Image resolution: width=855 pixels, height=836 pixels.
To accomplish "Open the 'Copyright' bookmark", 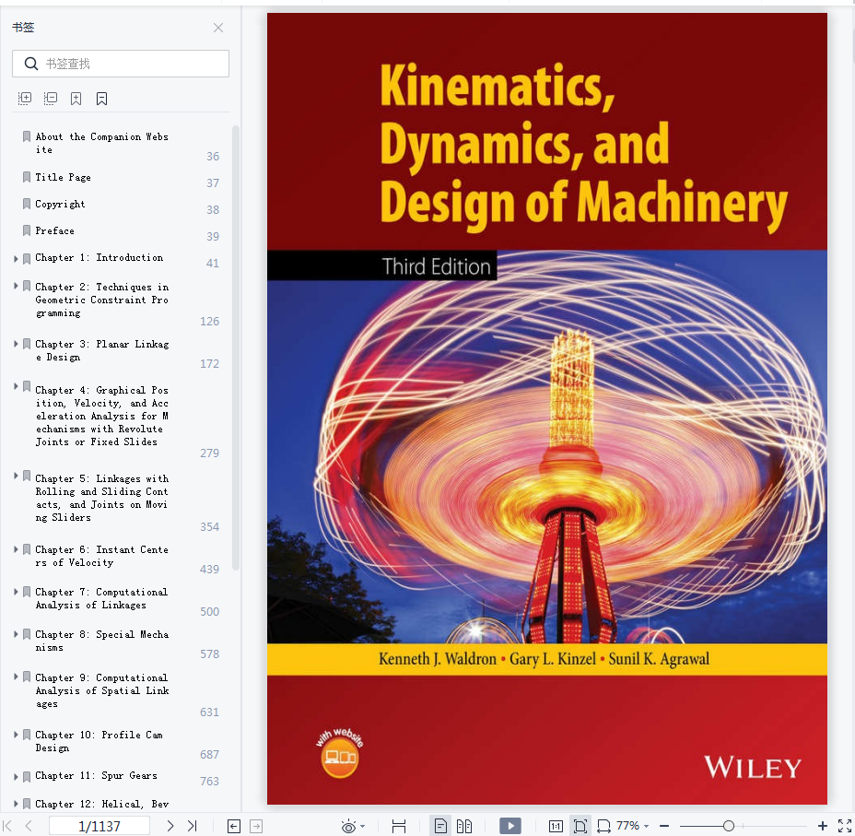I will coord(60,204).
